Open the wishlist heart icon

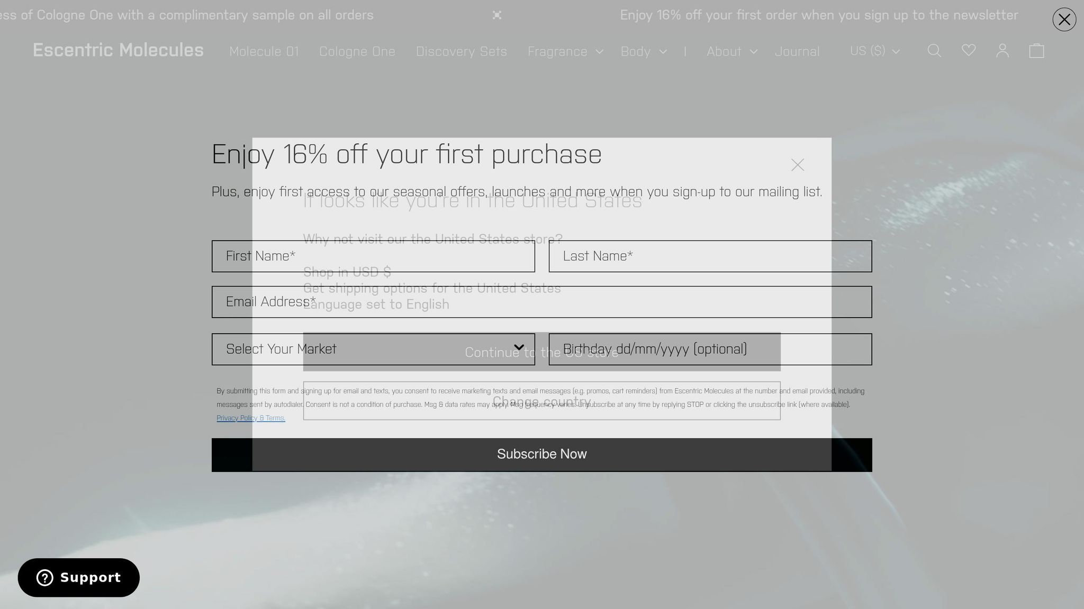(969, 51)
